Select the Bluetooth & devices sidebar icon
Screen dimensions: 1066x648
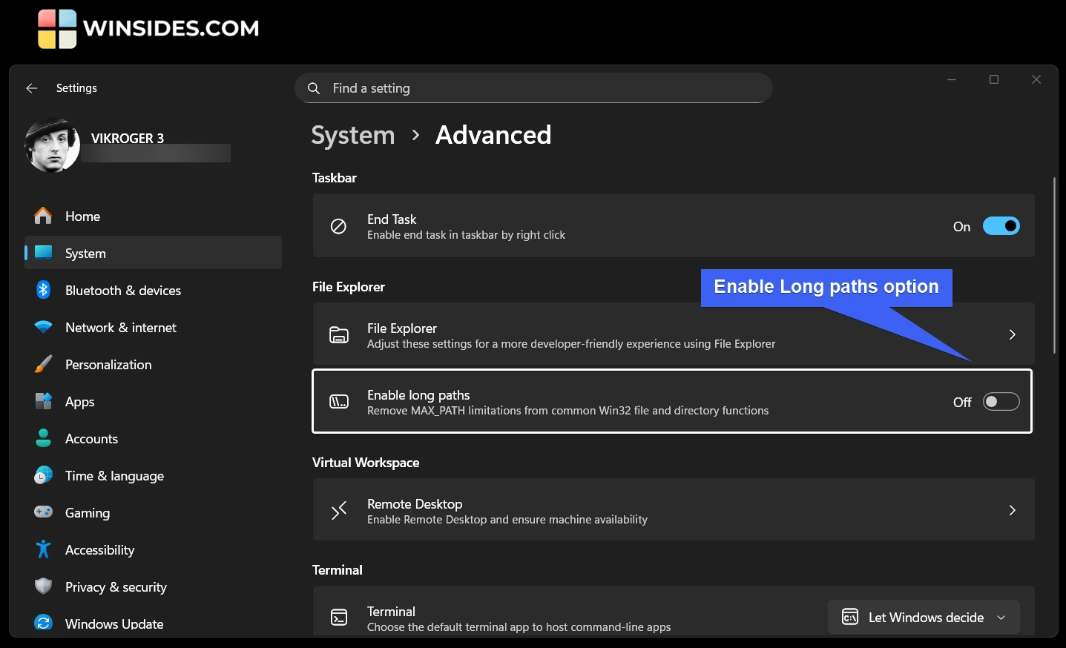click(43, 290)
